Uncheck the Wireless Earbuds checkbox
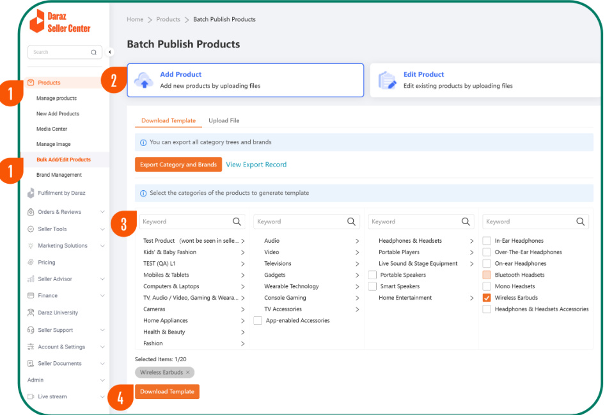This screenshot has width=605, height=415. (x=487, y=298)
